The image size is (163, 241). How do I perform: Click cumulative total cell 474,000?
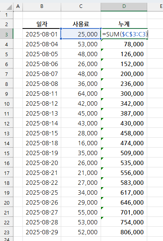pyautogui.click(x=124, y=143)
